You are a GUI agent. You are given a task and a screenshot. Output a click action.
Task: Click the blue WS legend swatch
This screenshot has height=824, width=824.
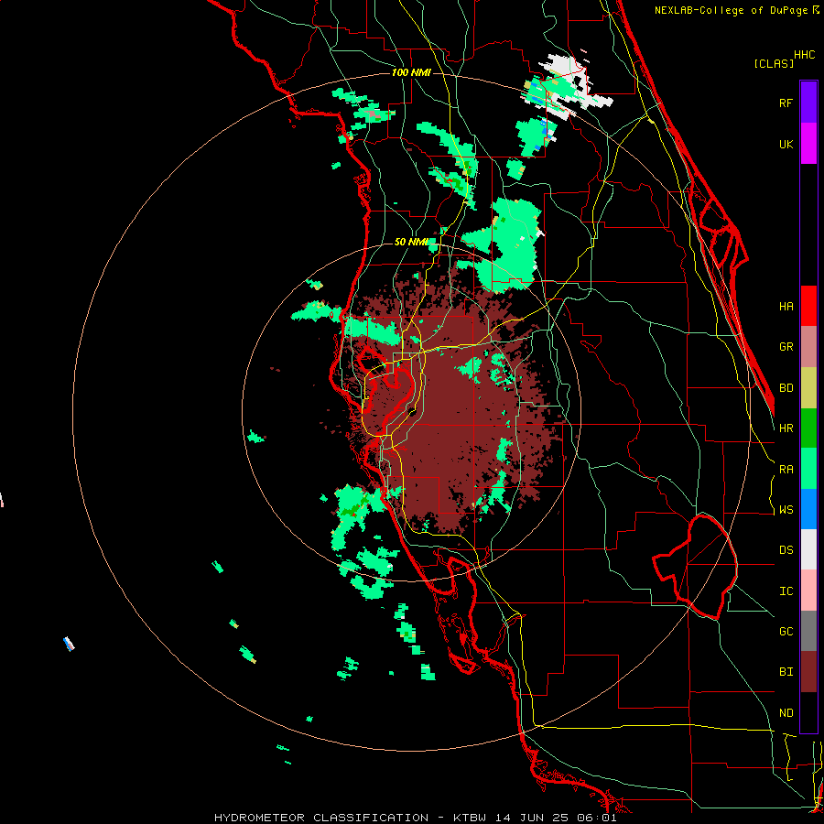click(808, 509)
